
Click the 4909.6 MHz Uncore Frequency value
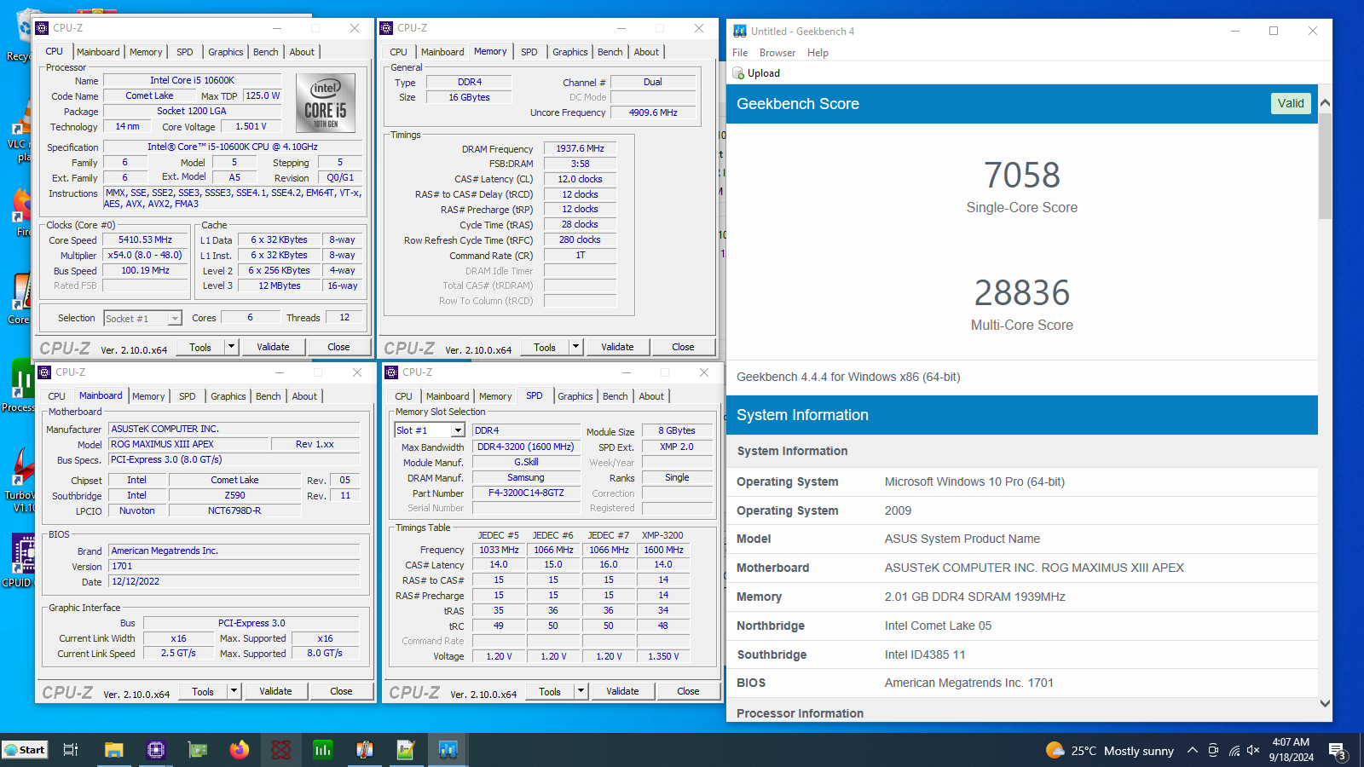(653, 112)
